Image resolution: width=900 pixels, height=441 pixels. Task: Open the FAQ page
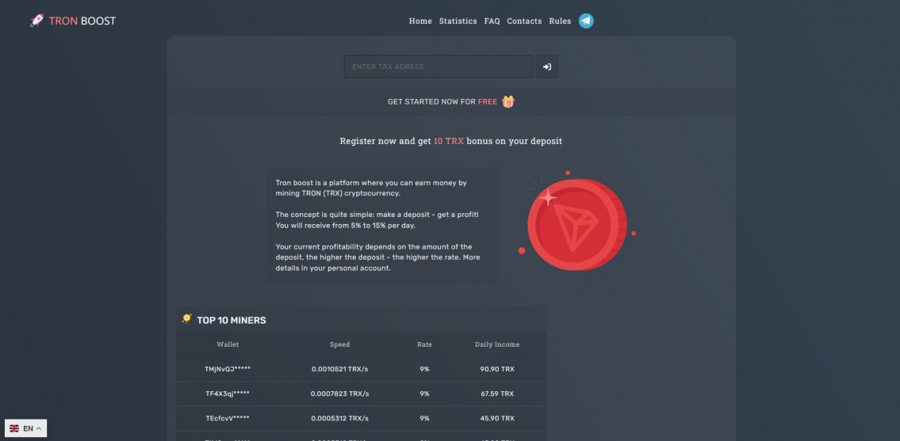coord(492,21)
